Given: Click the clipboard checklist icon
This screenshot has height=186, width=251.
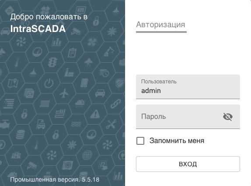Looking at the screenshot, I should tap(72, 53).
